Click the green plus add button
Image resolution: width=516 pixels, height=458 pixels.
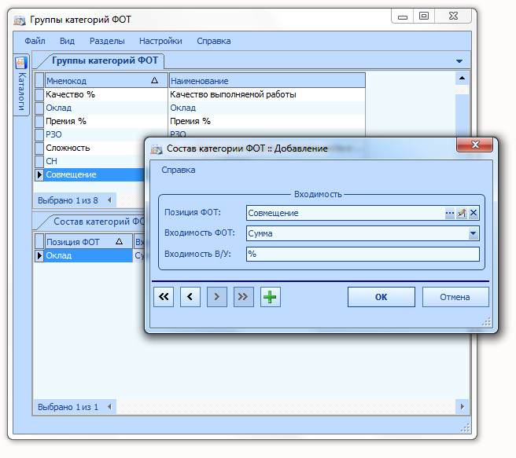pos(270,297)
